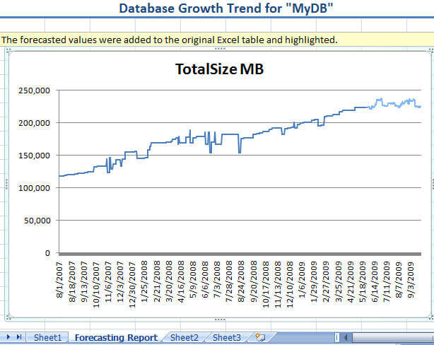Click the 250,000 axis label
The image size is (434, 345).
34,90
